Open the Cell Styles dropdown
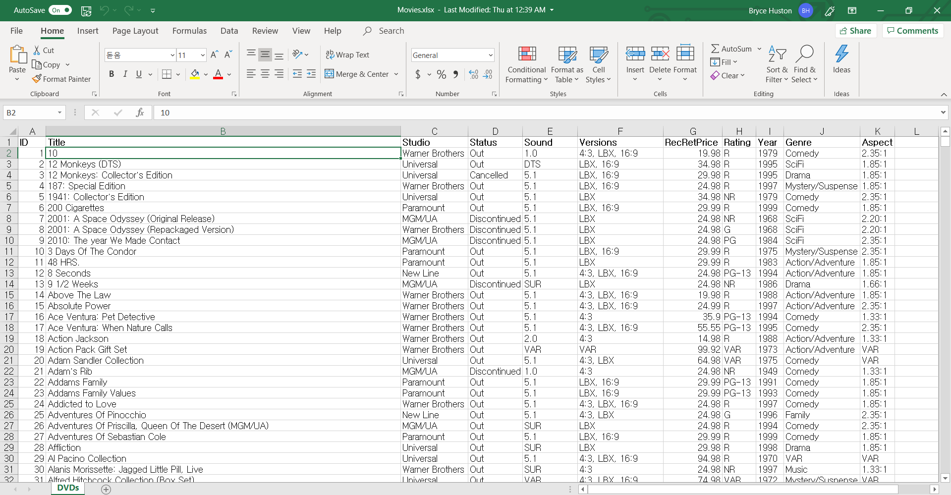This screenshot has height=495, width=951. (598, 64)
